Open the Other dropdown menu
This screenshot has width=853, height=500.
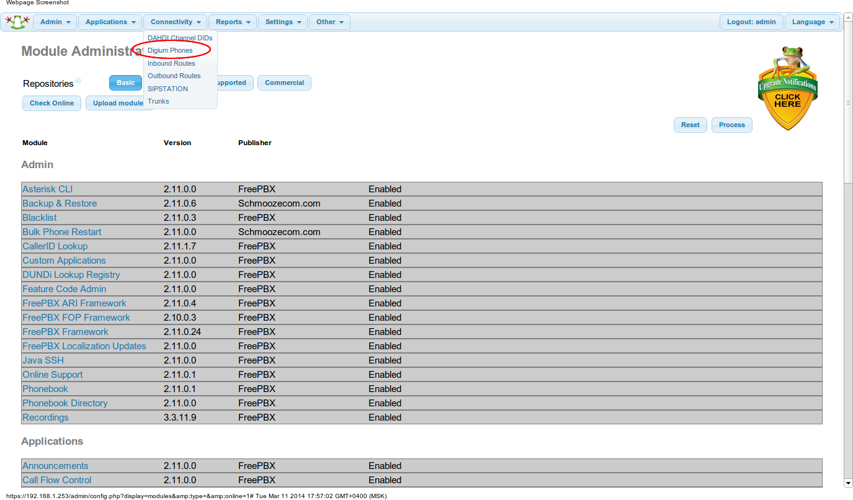tap(329, 22)
